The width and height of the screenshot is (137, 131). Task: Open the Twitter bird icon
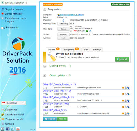[13, 129]
